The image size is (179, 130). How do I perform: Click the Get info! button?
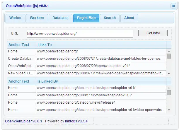coord(153,33)
